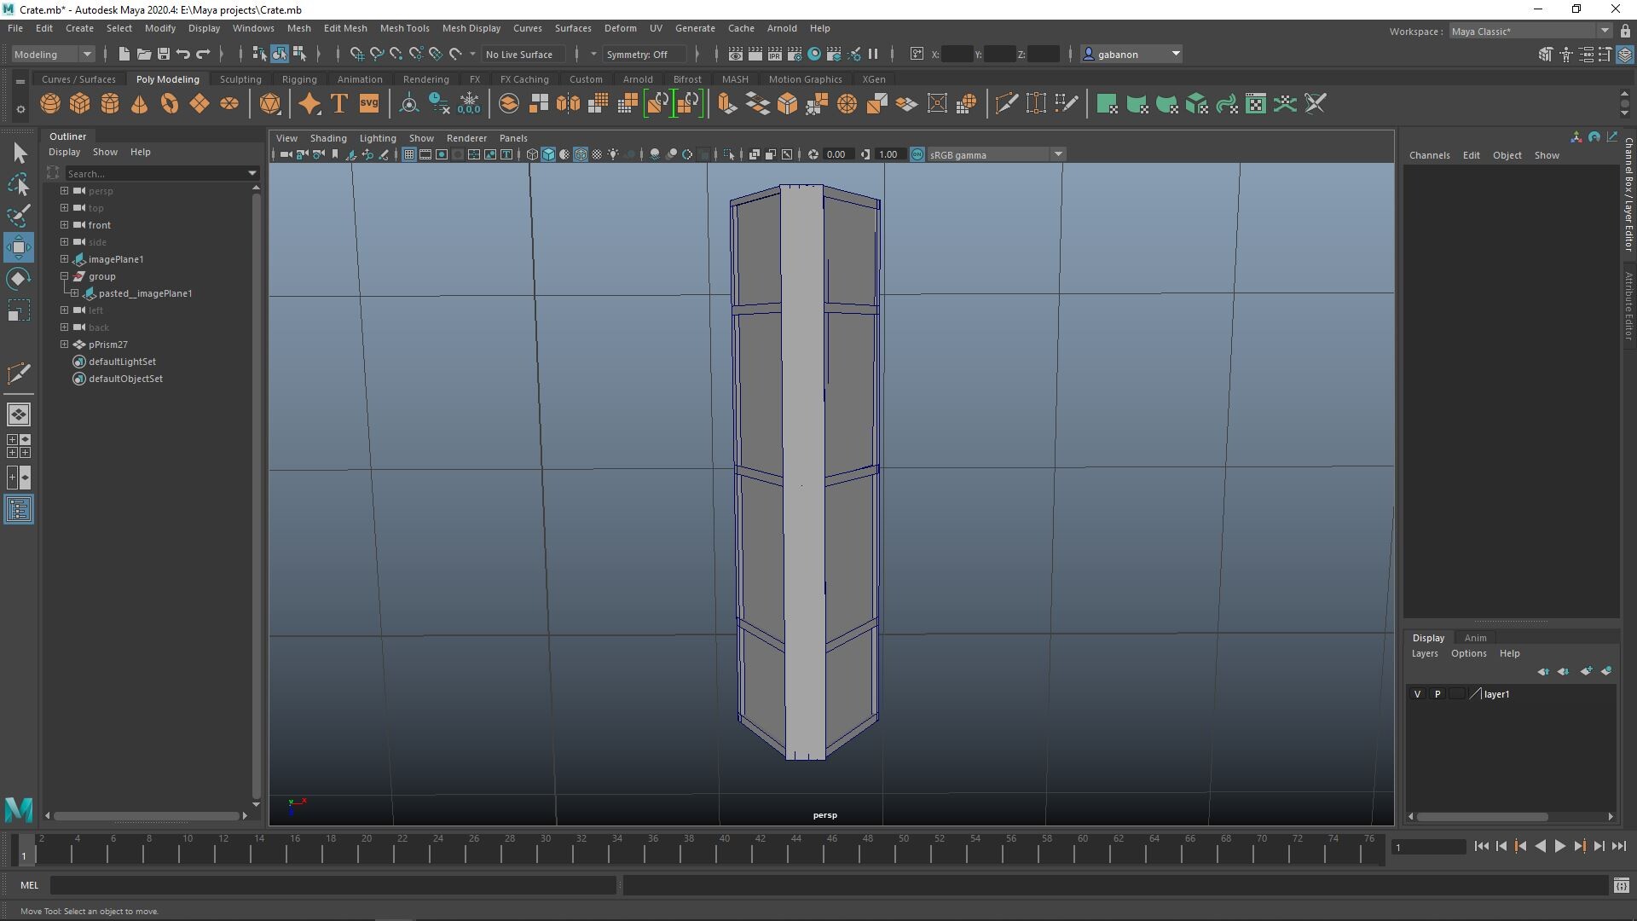Screen dimensions: 1637x921
Task: Click the Symmetry: Off button
Action: pos(637,54)
